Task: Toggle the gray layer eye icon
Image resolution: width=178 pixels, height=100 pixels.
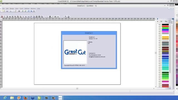Action: (x=159, y=33)
